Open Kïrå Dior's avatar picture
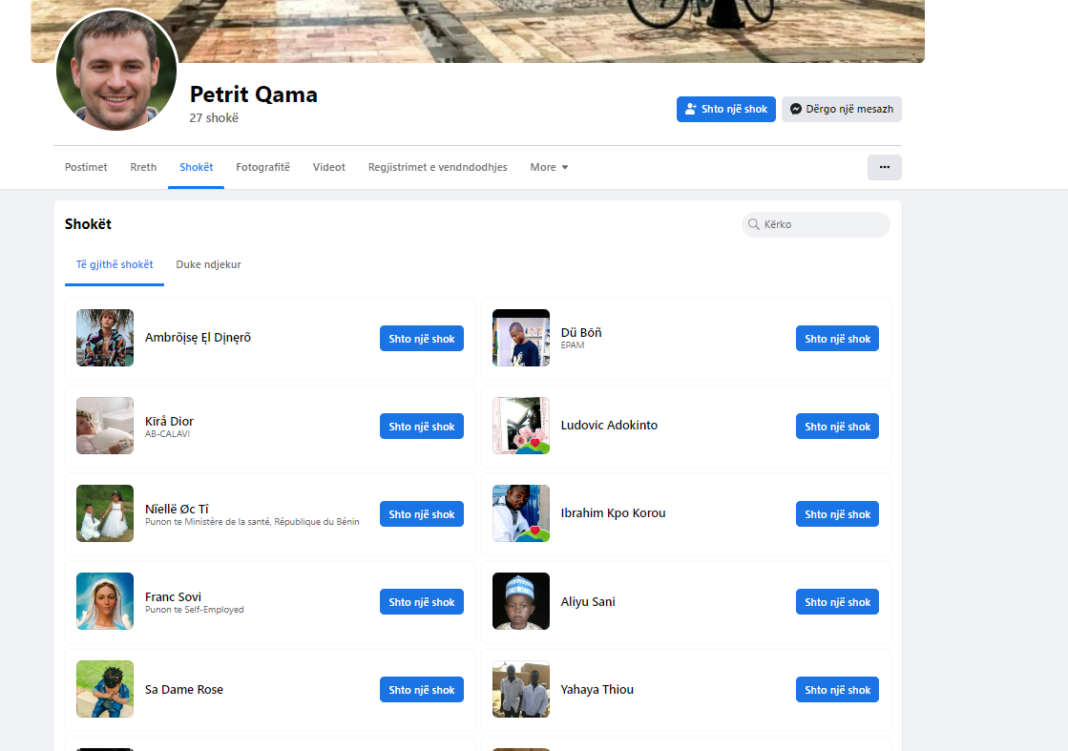This screenshot has height=751, width=1068. 105,426
